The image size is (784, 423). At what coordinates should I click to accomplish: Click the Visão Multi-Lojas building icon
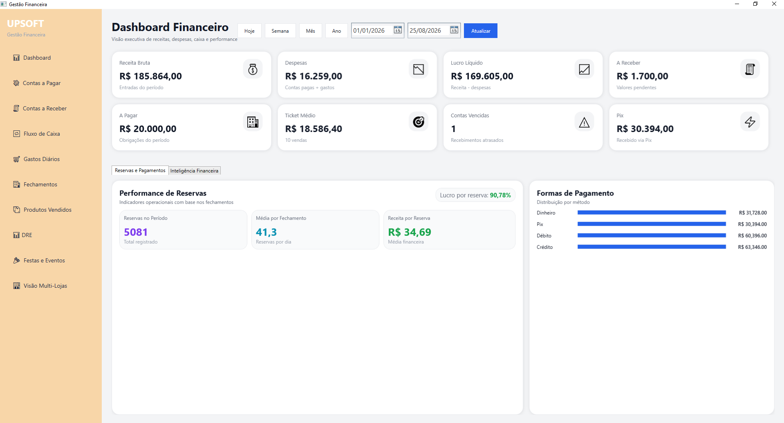(x=17, y=286)
